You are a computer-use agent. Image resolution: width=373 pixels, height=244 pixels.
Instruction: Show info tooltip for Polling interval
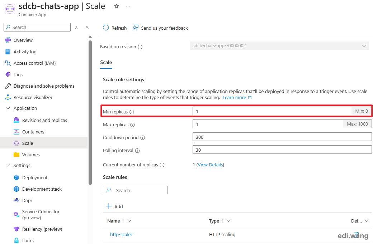pyautogui.click(x=137, y=151)
